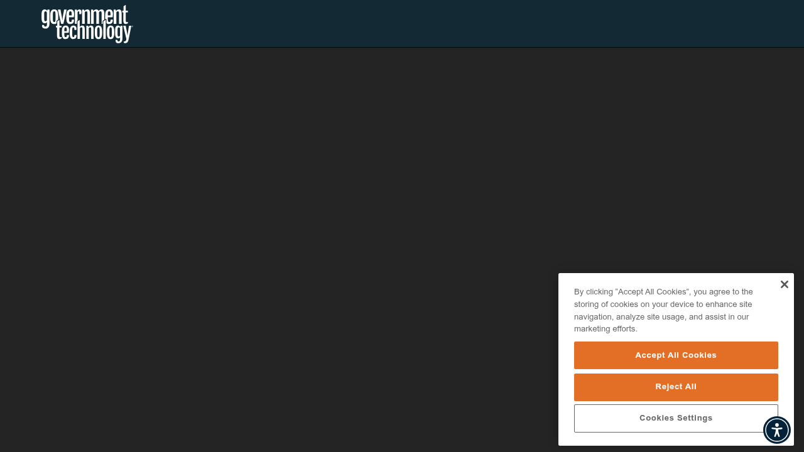Tap the round accessibility button at bottom right

(777, 430)
